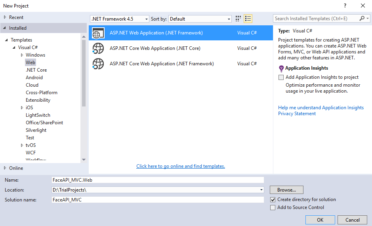Close the New Project dialog

pos(363,6)
